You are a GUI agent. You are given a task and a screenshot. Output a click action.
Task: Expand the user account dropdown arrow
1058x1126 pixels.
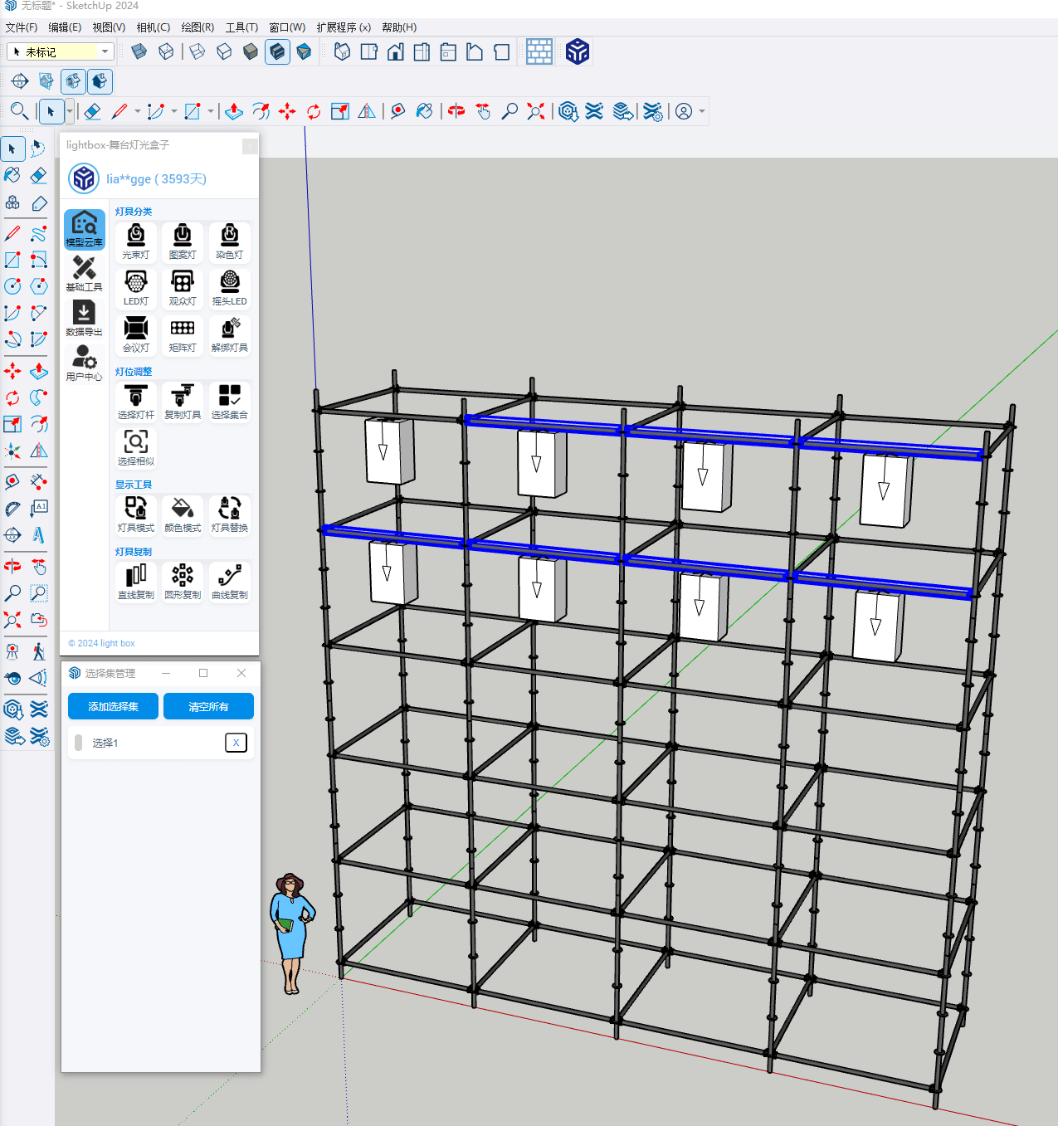click(702, 111)
